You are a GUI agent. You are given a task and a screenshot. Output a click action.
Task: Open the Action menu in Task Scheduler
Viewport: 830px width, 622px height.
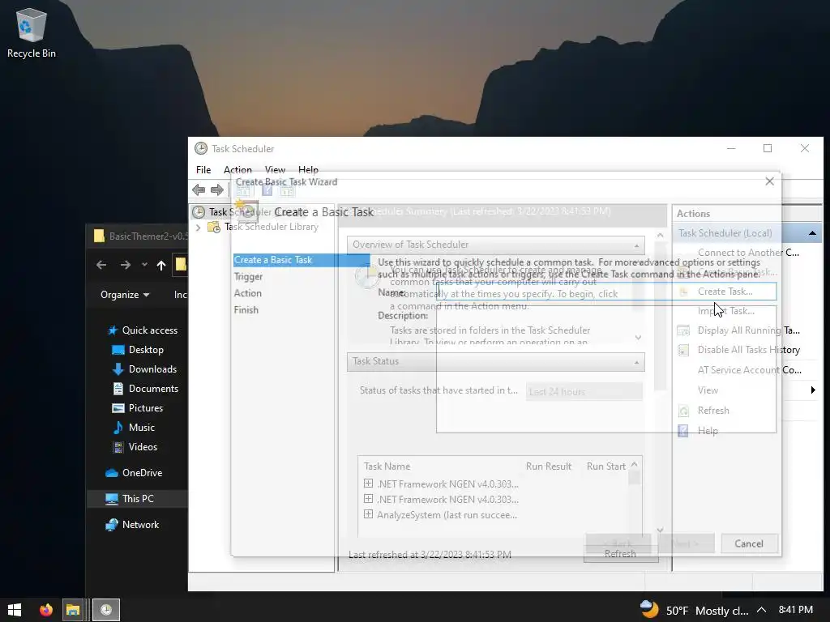(x=237, y=170)
